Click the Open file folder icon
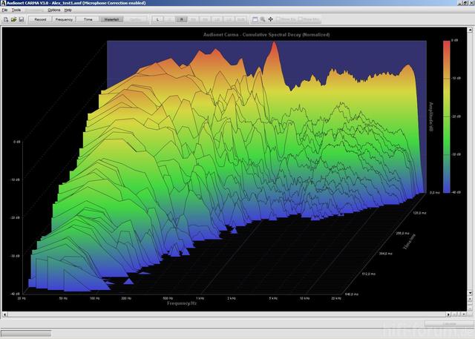This screenshot has height=339, width=475. (13, 19)
